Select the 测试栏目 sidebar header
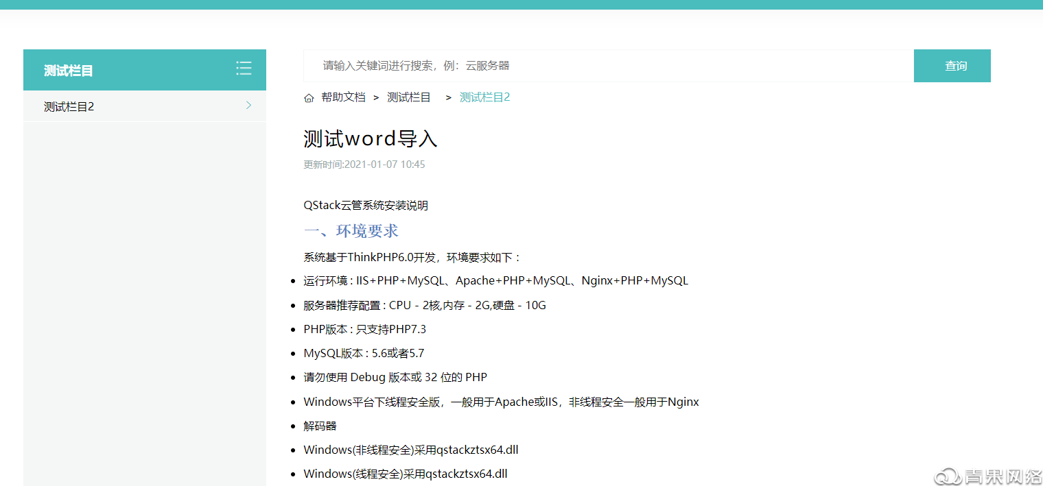1043x486 pixels. coord(145,70)
